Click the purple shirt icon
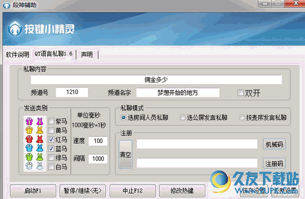This screenshot has width=305, height=199. point(29,121)
